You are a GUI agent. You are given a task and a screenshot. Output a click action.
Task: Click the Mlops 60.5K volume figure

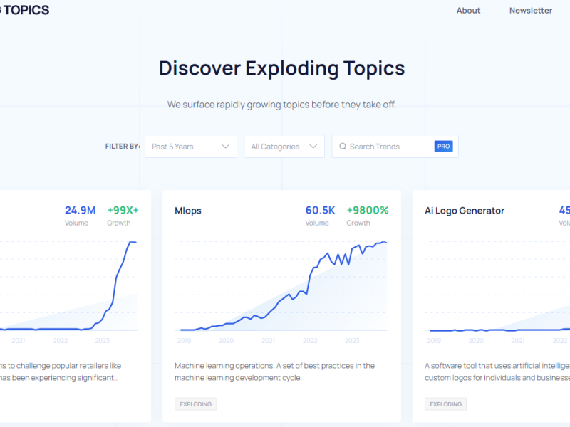pos(320,210)
